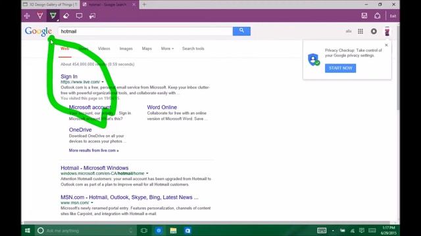Screen dimensions: 421x236
Task: Focus the hotmail search field
Action: [x=145, y=31]
